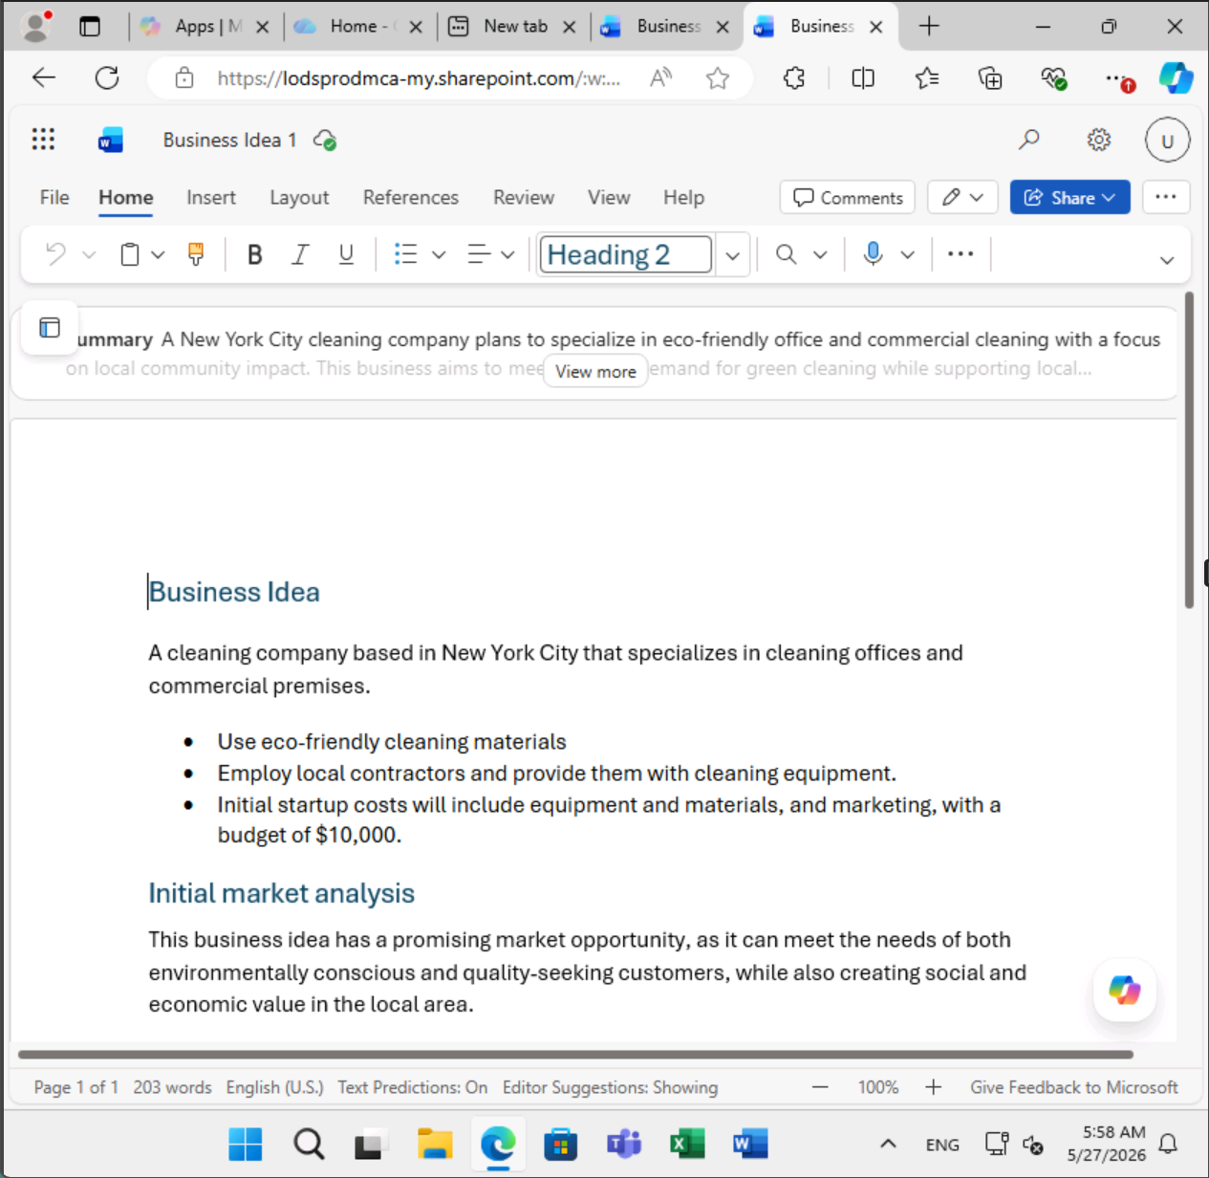1209x1178 pixels.
Task: Click View more in summary
Action: [x=595, y=371]
